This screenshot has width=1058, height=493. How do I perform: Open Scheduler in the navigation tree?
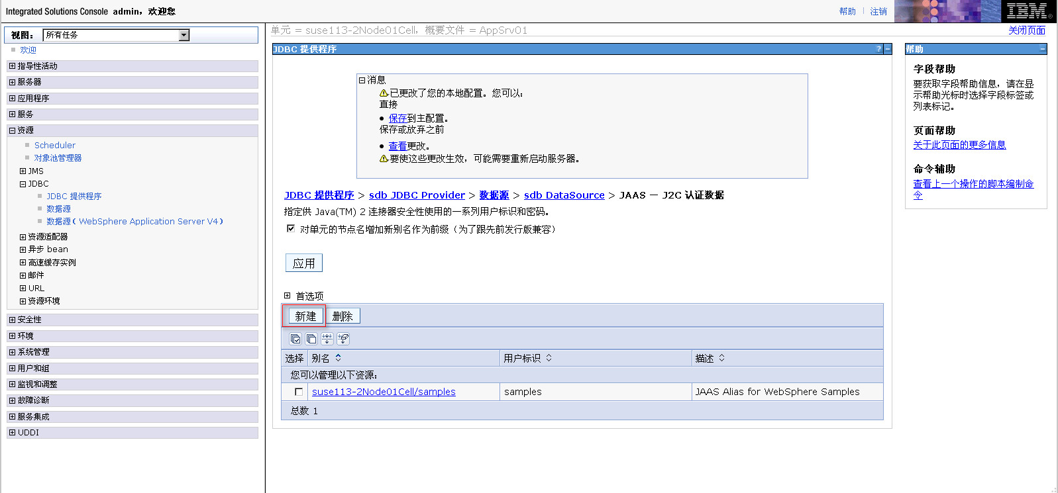[55, 146]
